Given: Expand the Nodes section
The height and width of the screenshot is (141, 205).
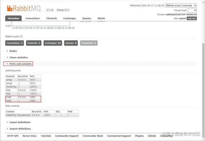Looking at the screenshot, I should tap(13, 51).
